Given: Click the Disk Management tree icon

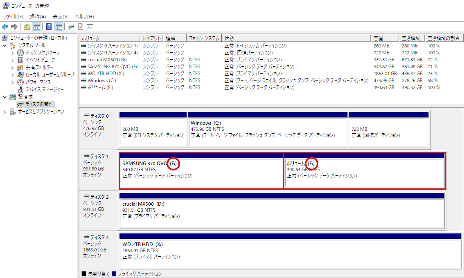Looking at the screenshot, I should (x=20, y=104).
